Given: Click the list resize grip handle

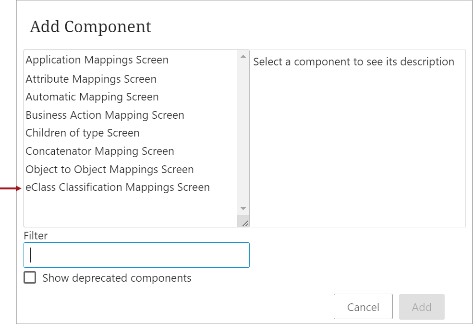Looking at the screenshot, I should point(244,223).
